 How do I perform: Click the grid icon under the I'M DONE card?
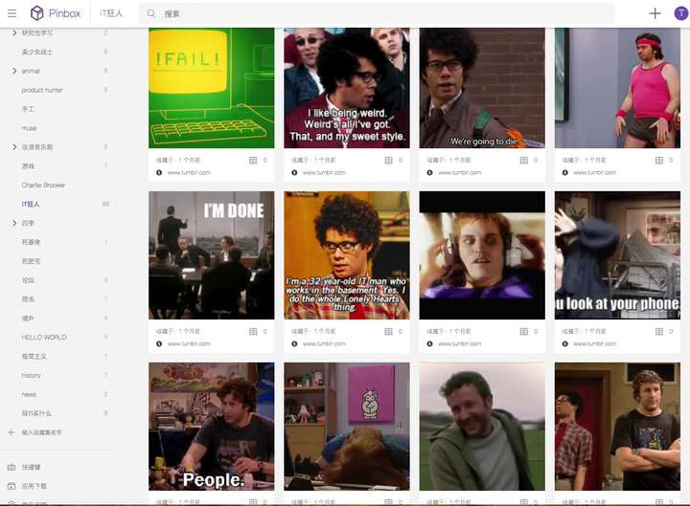pos(253,331)
